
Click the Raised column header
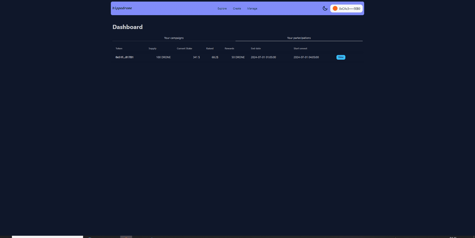pos(210,48)
